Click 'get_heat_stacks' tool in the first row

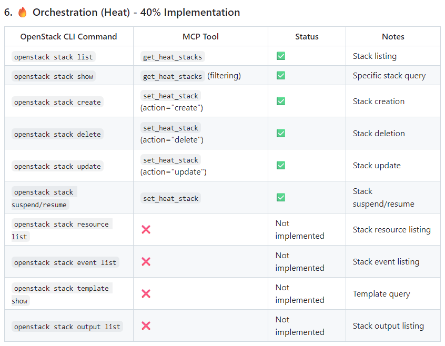click(x=173, y=57)
